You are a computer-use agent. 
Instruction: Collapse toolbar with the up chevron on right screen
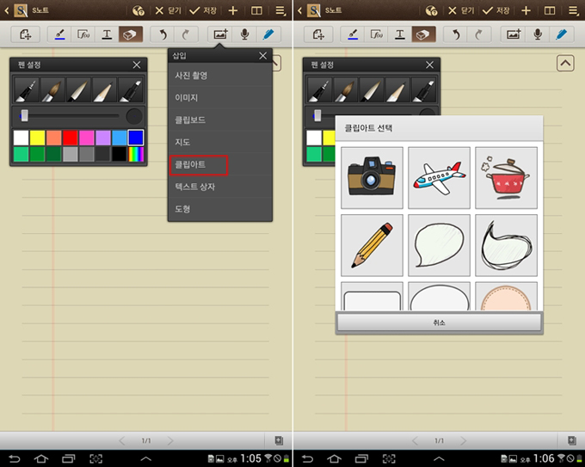(x=565, y=63)
